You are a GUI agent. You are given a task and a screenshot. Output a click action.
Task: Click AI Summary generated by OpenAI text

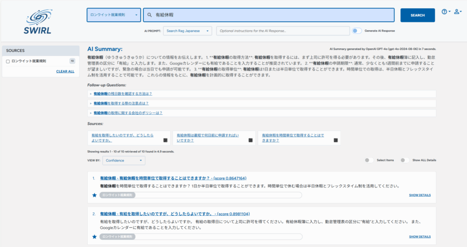click(383, 49)
